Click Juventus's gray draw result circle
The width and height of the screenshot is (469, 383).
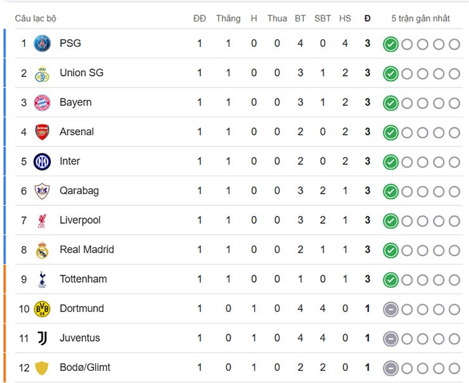pos(390,339)
